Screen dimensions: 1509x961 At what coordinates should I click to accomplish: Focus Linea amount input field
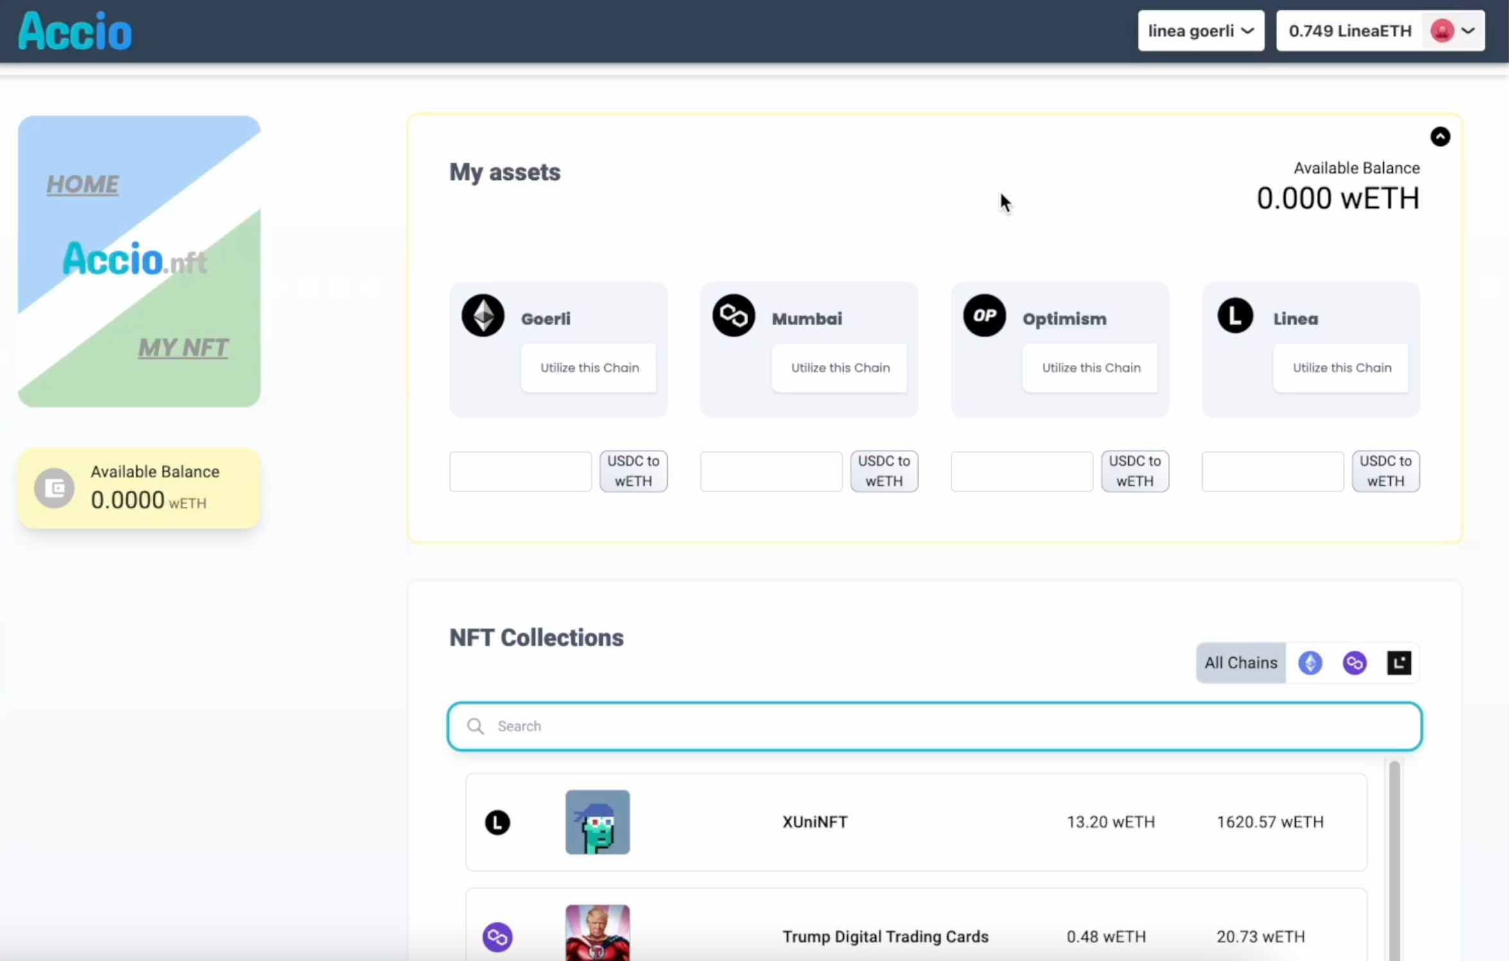click(x=1273, y=472)
